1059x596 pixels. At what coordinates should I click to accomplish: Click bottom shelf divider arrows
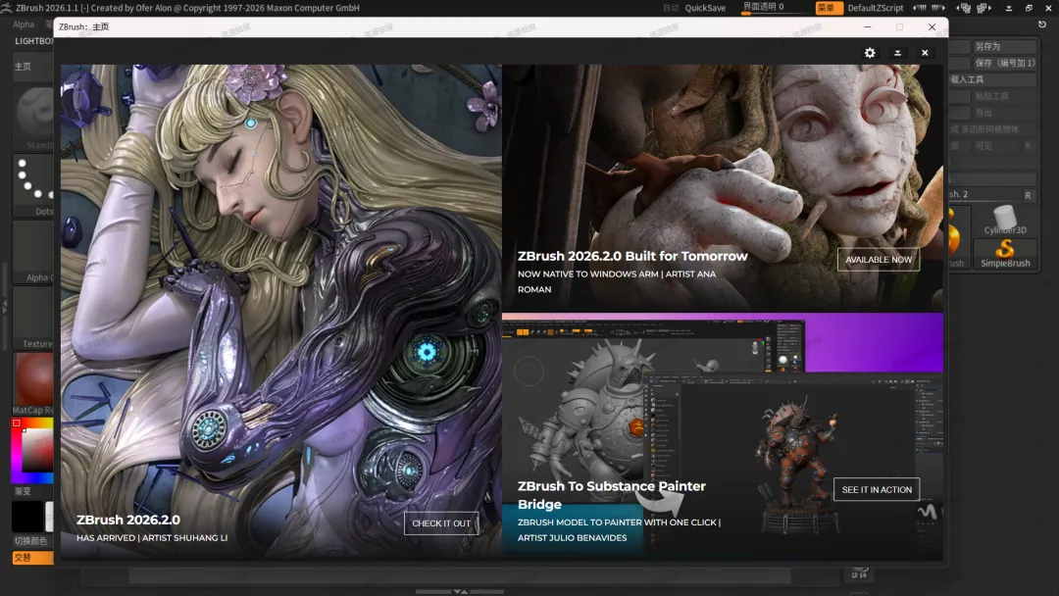pyautogui.click(x=461, y=592)
